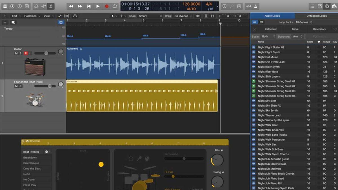This screenshot has height=190, width=338.
Task: Select the Discotheque beat preset
Action: pos(31,163)
